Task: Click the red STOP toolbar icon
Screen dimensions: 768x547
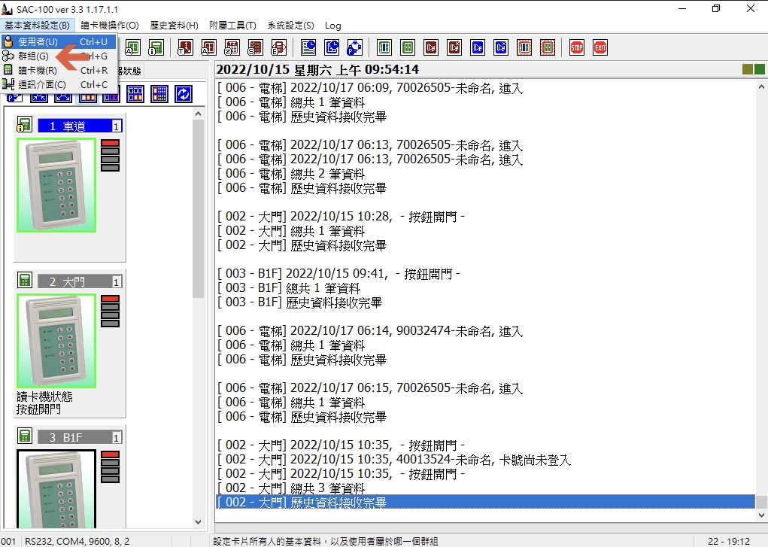Action: pyautogui.click(x=576, y=47)
